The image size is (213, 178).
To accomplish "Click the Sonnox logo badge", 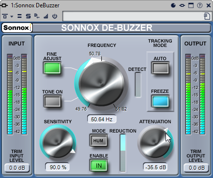I will coord(17,28).
